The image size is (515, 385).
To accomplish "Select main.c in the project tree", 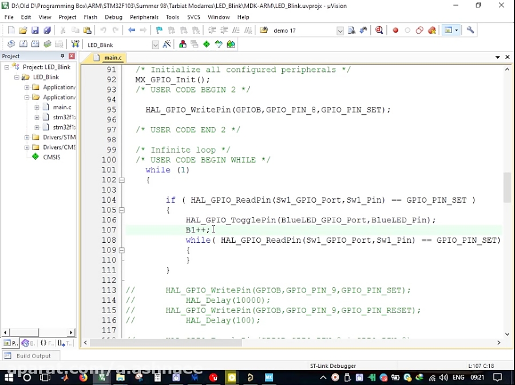I will click(62, 107).
